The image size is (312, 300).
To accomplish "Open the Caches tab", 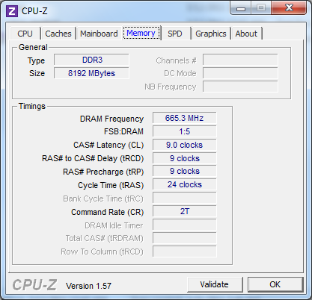I will pos(58,34).
